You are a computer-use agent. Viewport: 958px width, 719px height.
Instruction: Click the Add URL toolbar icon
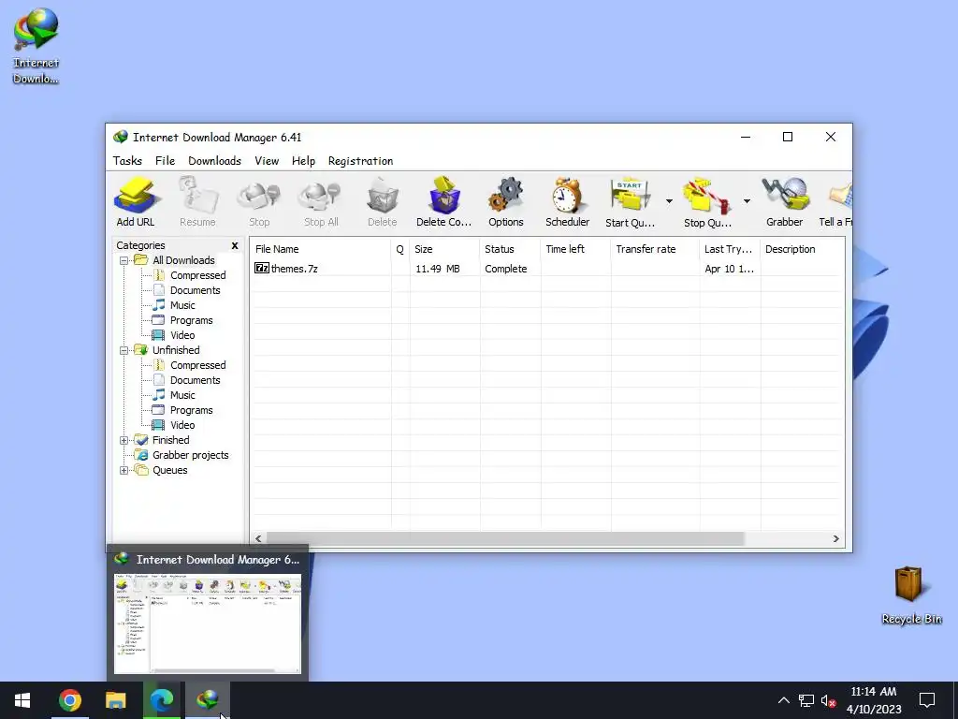(136, 202)
